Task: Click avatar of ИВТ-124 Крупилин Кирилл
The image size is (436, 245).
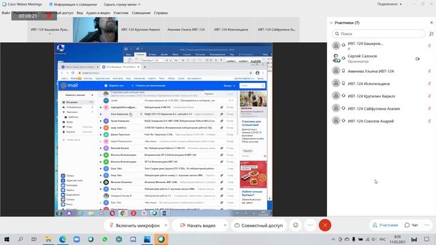Action: pos(336,96)
